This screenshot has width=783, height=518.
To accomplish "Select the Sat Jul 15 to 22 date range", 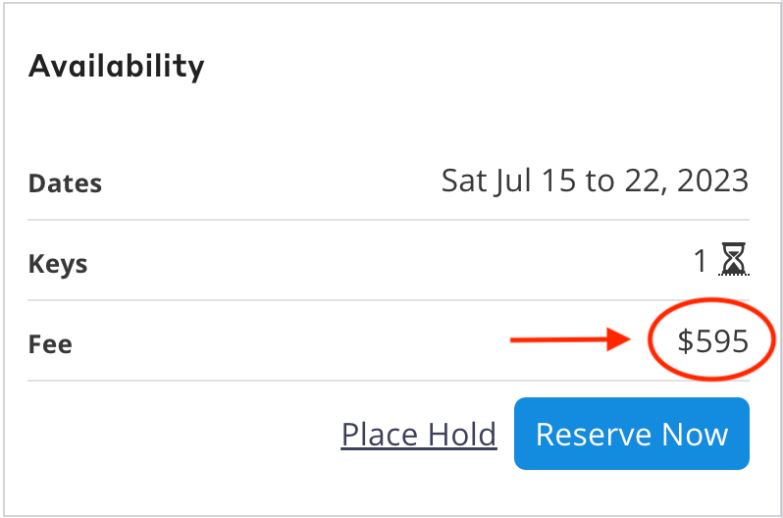I will 595,181.
